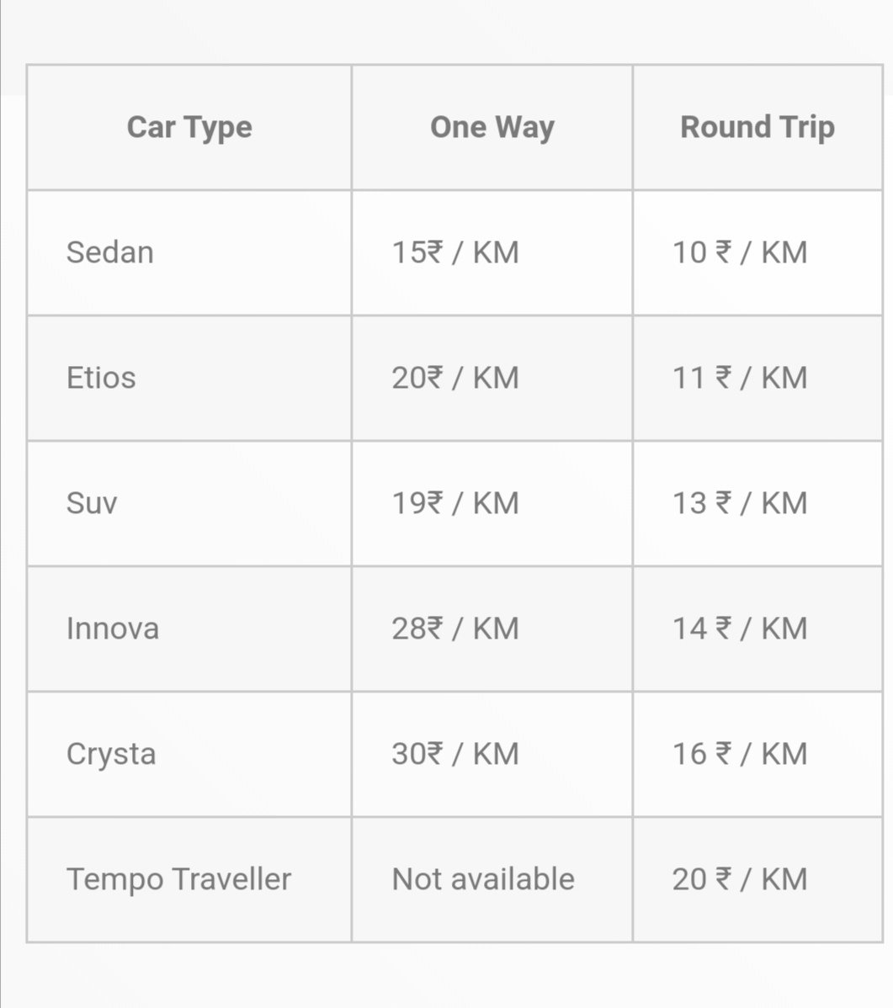The width and height of the screenshot is (893, 1008).
Task: Select the Sedan car type cell
Action: (x=189, y=252)
